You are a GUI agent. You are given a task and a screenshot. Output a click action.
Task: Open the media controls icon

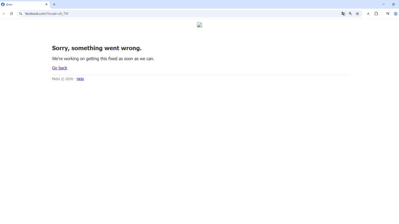[388, 14]
